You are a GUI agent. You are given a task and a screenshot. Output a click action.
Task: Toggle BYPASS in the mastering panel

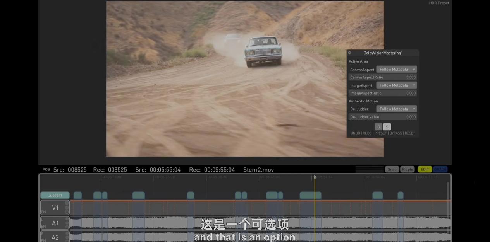pyautogui.click(x=396, y=133)
